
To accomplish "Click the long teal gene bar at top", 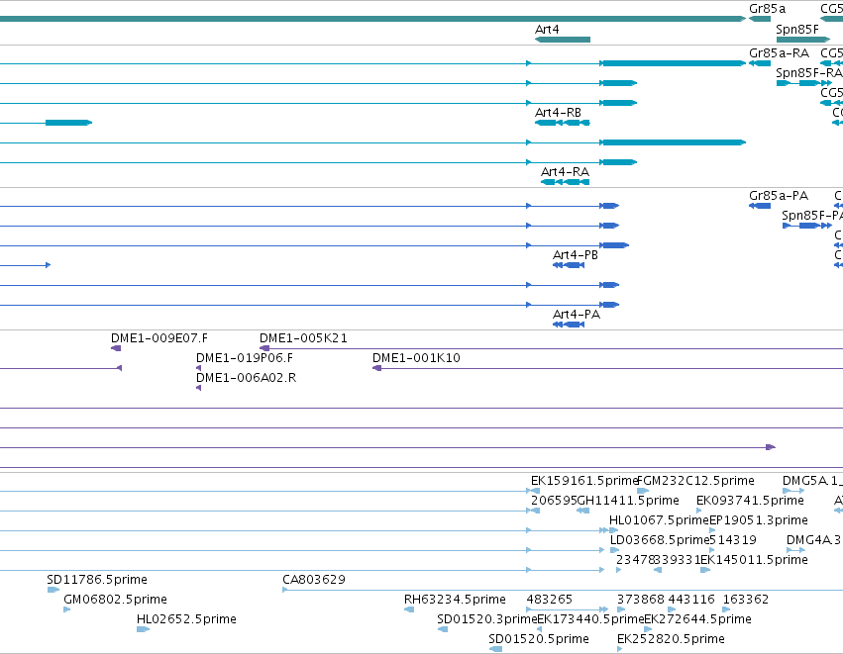I will [x=373, y=19].
